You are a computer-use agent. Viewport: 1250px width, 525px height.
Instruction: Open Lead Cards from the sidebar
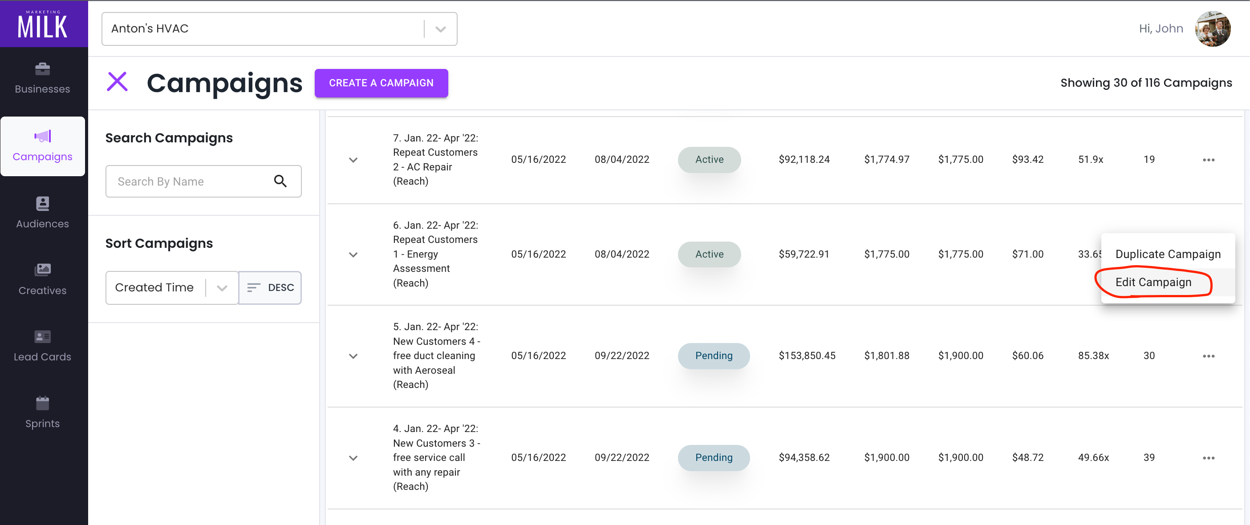point(42,336)
